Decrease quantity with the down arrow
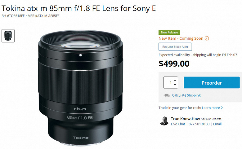 pyautogui.click(x=175, y=85)
